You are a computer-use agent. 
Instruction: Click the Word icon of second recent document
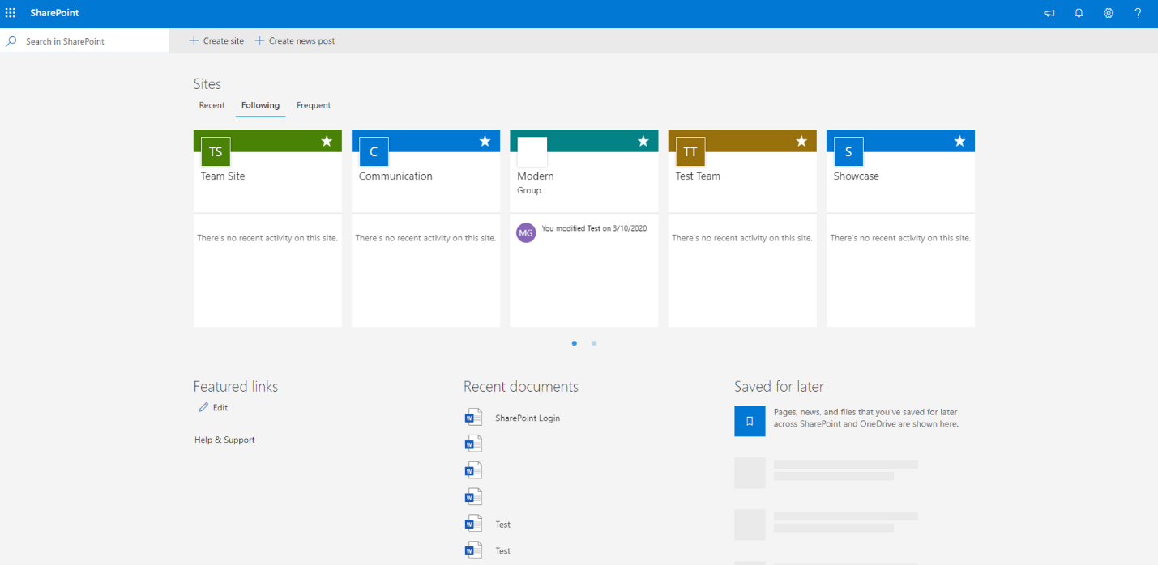[473, 444]
